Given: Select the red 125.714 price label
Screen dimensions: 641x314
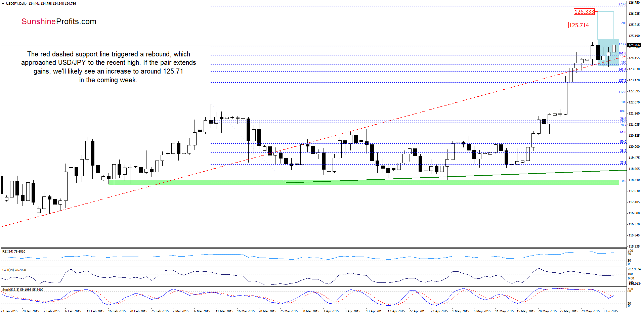Looking at the screenshot, I should point(579,25).
